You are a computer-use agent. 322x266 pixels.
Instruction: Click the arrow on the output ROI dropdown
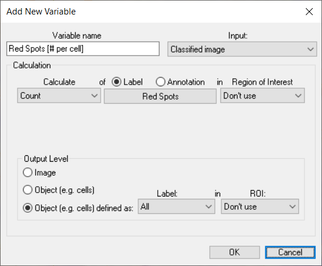[292, 206]
